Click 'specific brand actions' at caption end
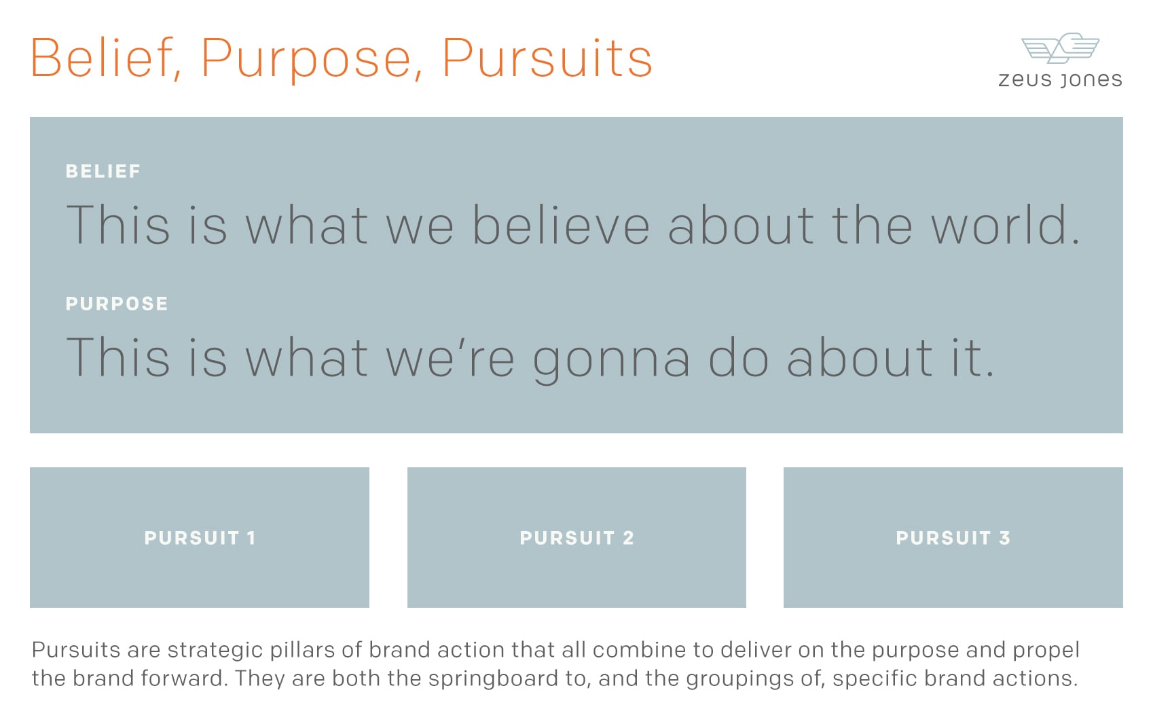The image size is (1153, 722). 955,679
